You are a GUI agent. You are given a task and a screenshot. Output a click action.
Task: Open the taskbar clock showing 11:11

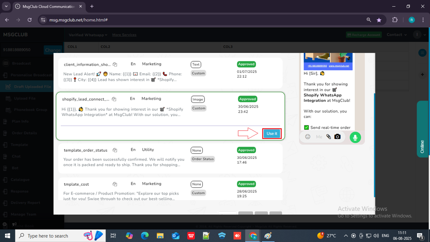click(402, 236)
